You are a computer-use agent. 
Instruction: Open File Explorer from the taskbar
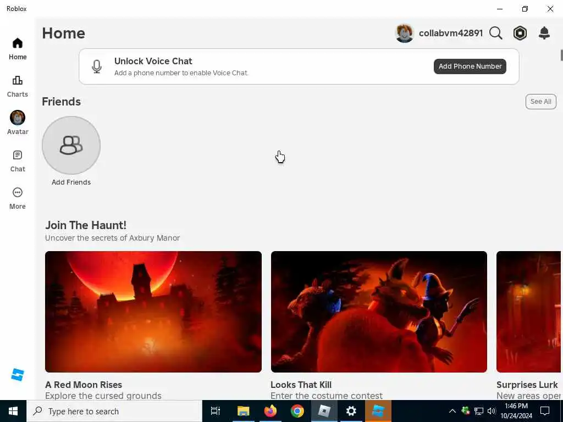pos(243,411)
